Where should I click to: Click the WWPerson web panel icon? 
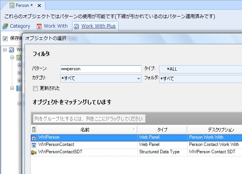[x=34, y=137]
